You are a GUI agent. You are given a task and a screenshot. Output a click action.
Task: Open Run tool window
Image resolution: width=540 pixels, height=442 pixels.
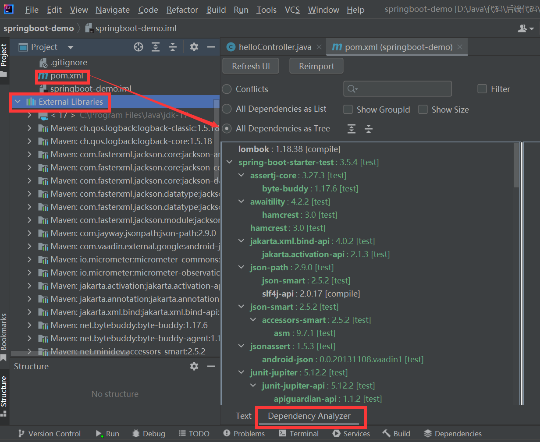108,434
